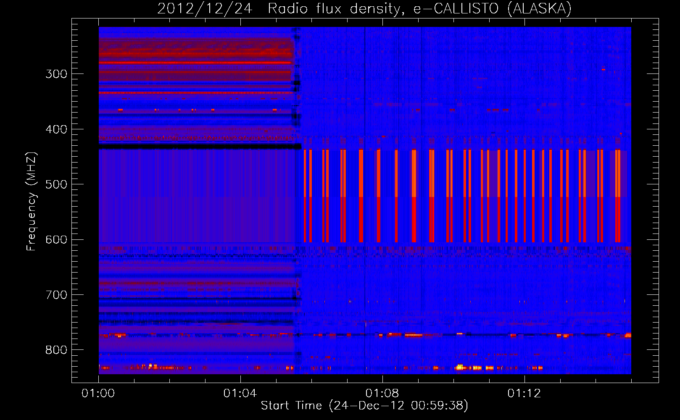Click the 500 frequency tick label

[x=56, y=184]
